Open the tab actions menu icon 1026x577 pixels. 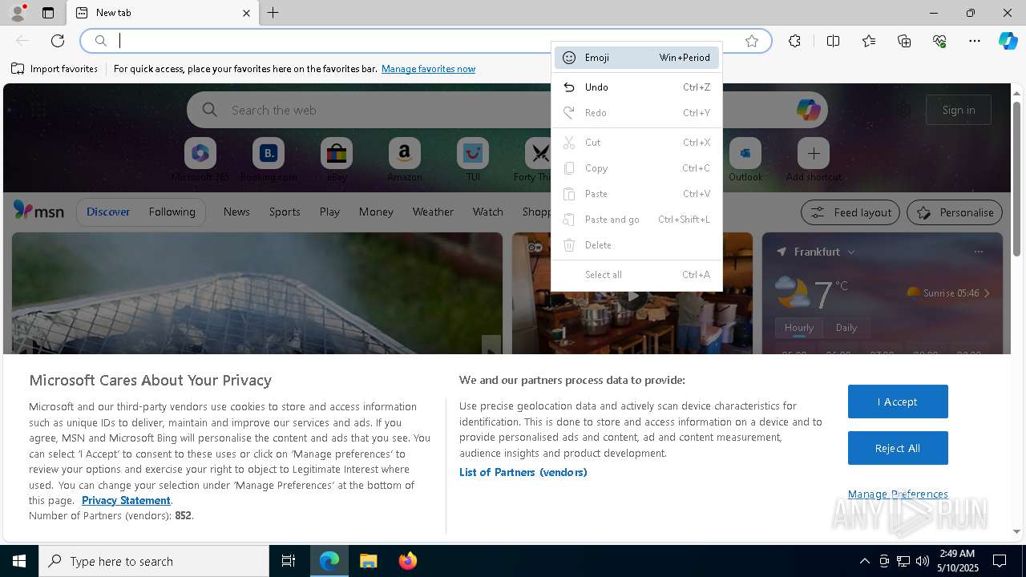coord(48,13)
